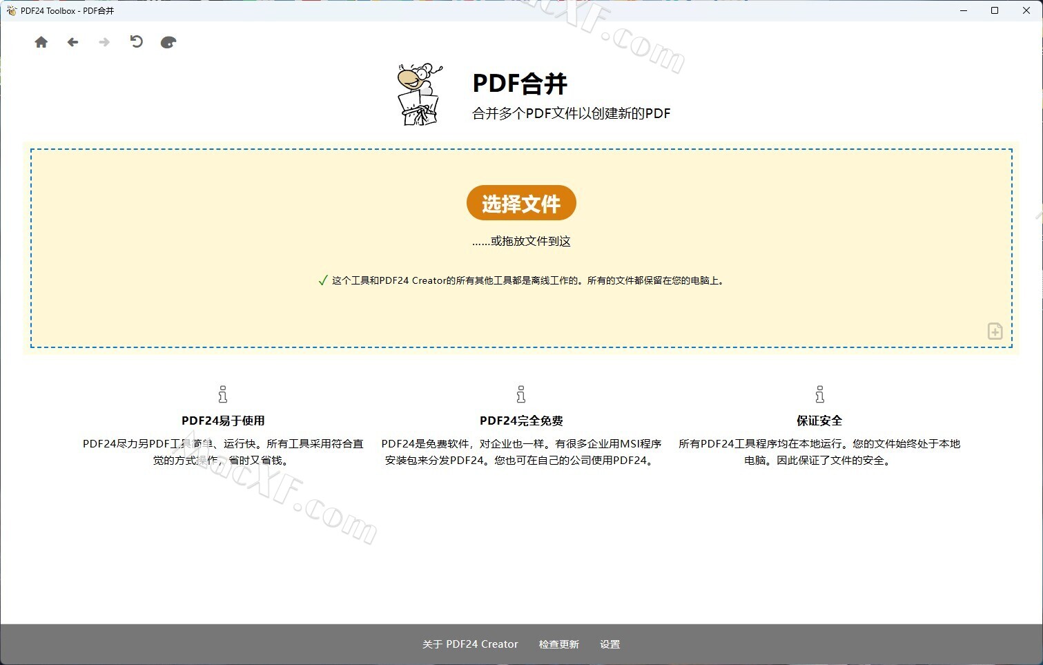Click the info icon above PDF24易于使用
This screenshot has height=665, width=1043.
(222, 394)
